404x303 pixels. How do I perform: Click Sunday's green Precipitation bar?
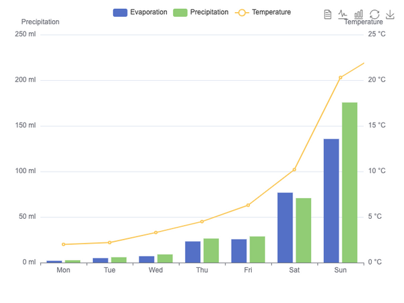click(349, 182)
